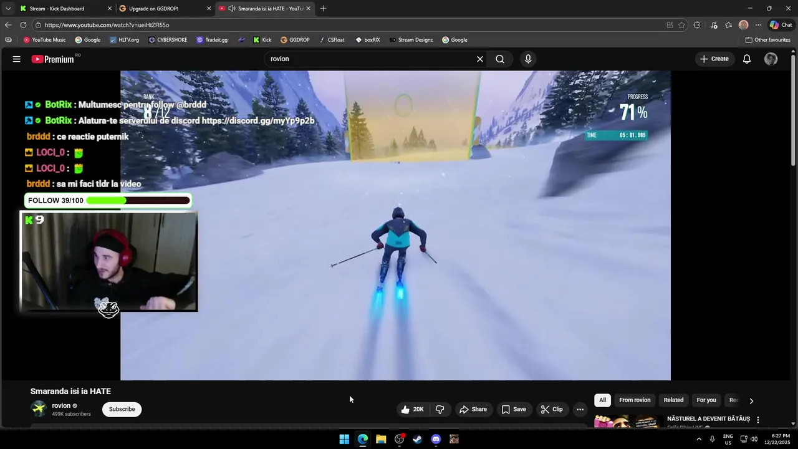Open more actions ellipsis under video
Viewport: 798px width, 449px height.
(x=580, y=409)
